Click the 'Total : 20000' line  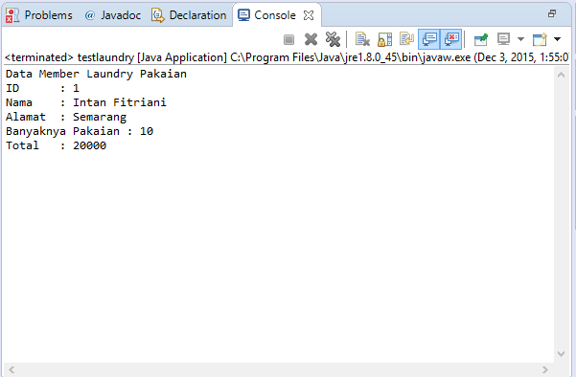coord(56,145)
